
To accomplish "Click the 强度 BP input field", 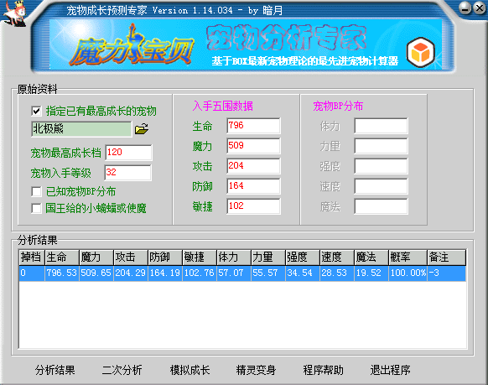I will (381, 166).
